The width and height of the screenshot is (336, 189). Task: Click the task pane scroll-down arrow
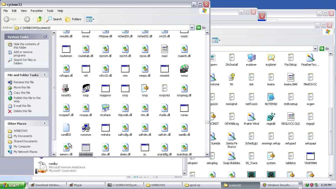point(54,154)
